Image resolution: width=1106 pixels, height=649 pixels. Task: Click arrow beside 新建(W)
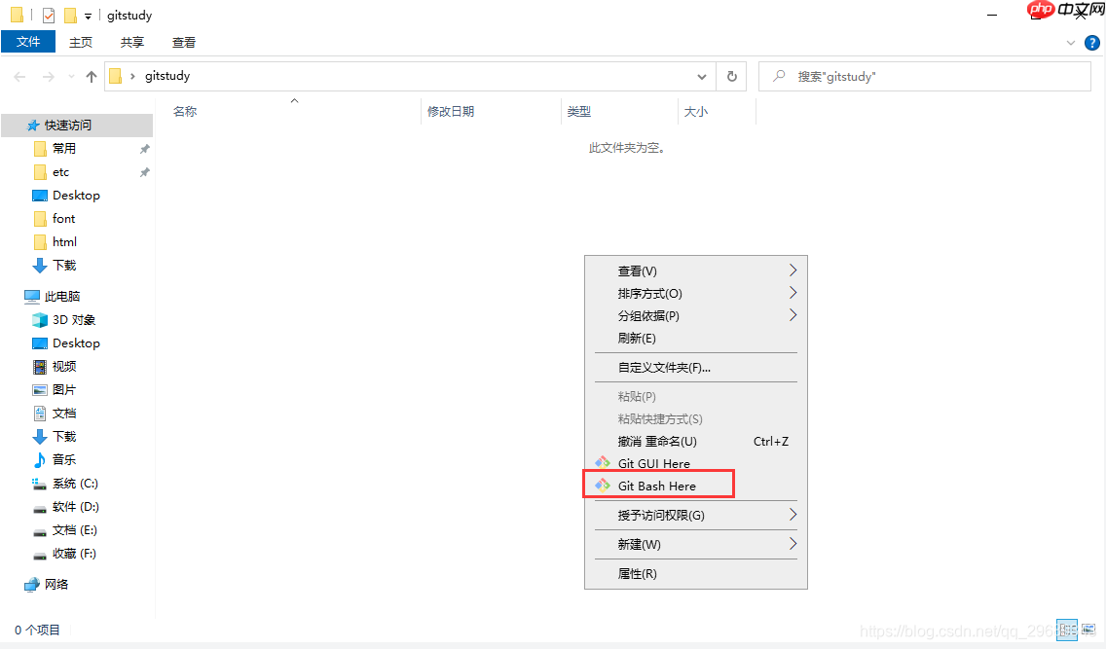(x=793, y=543)
